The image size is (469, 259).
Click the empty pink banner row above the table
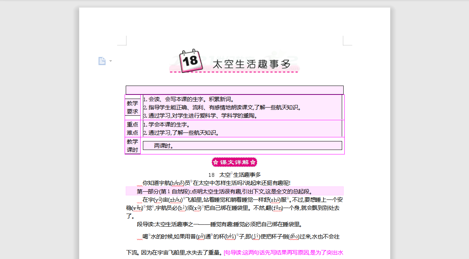(234, 90)
